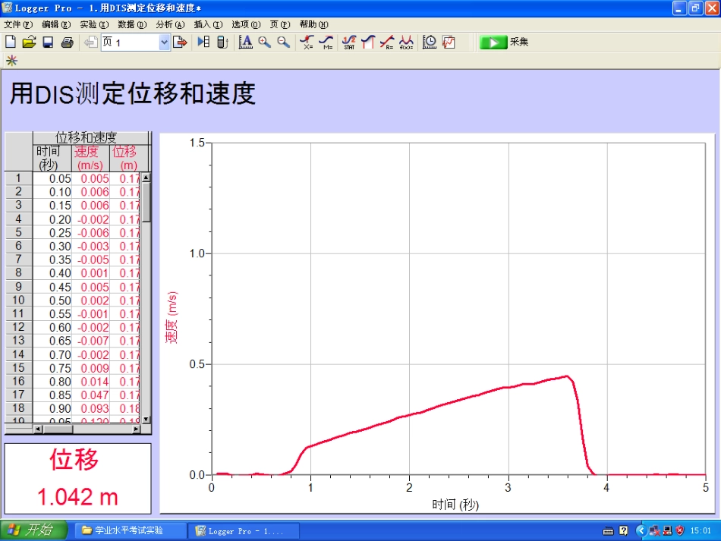
Task: Open the 选项 menu
Action: (x=246, y=24)
